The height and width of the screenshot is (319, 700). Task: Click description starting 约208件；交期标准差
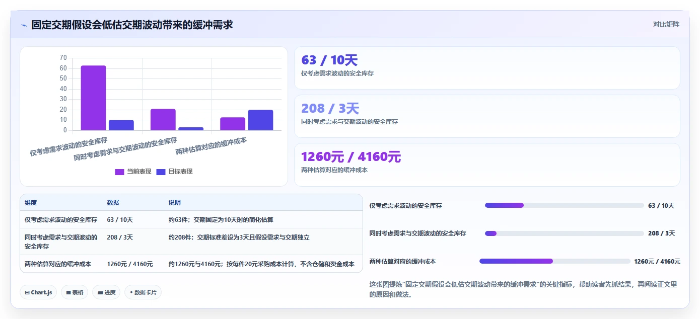point(239,237)
